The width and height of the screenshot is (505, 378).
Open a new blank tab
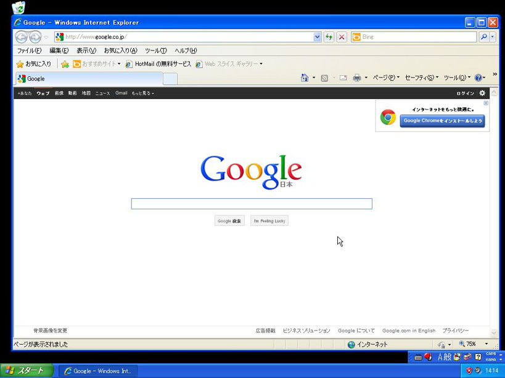tap(170, 79)
